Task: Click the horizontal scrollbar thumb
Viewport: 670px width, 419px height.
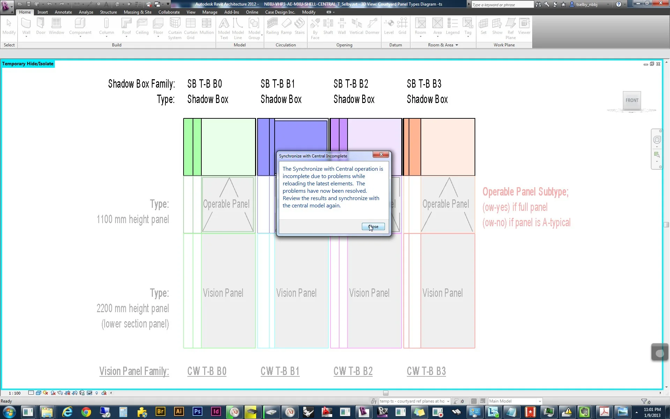Action: (x=386, y=393)
